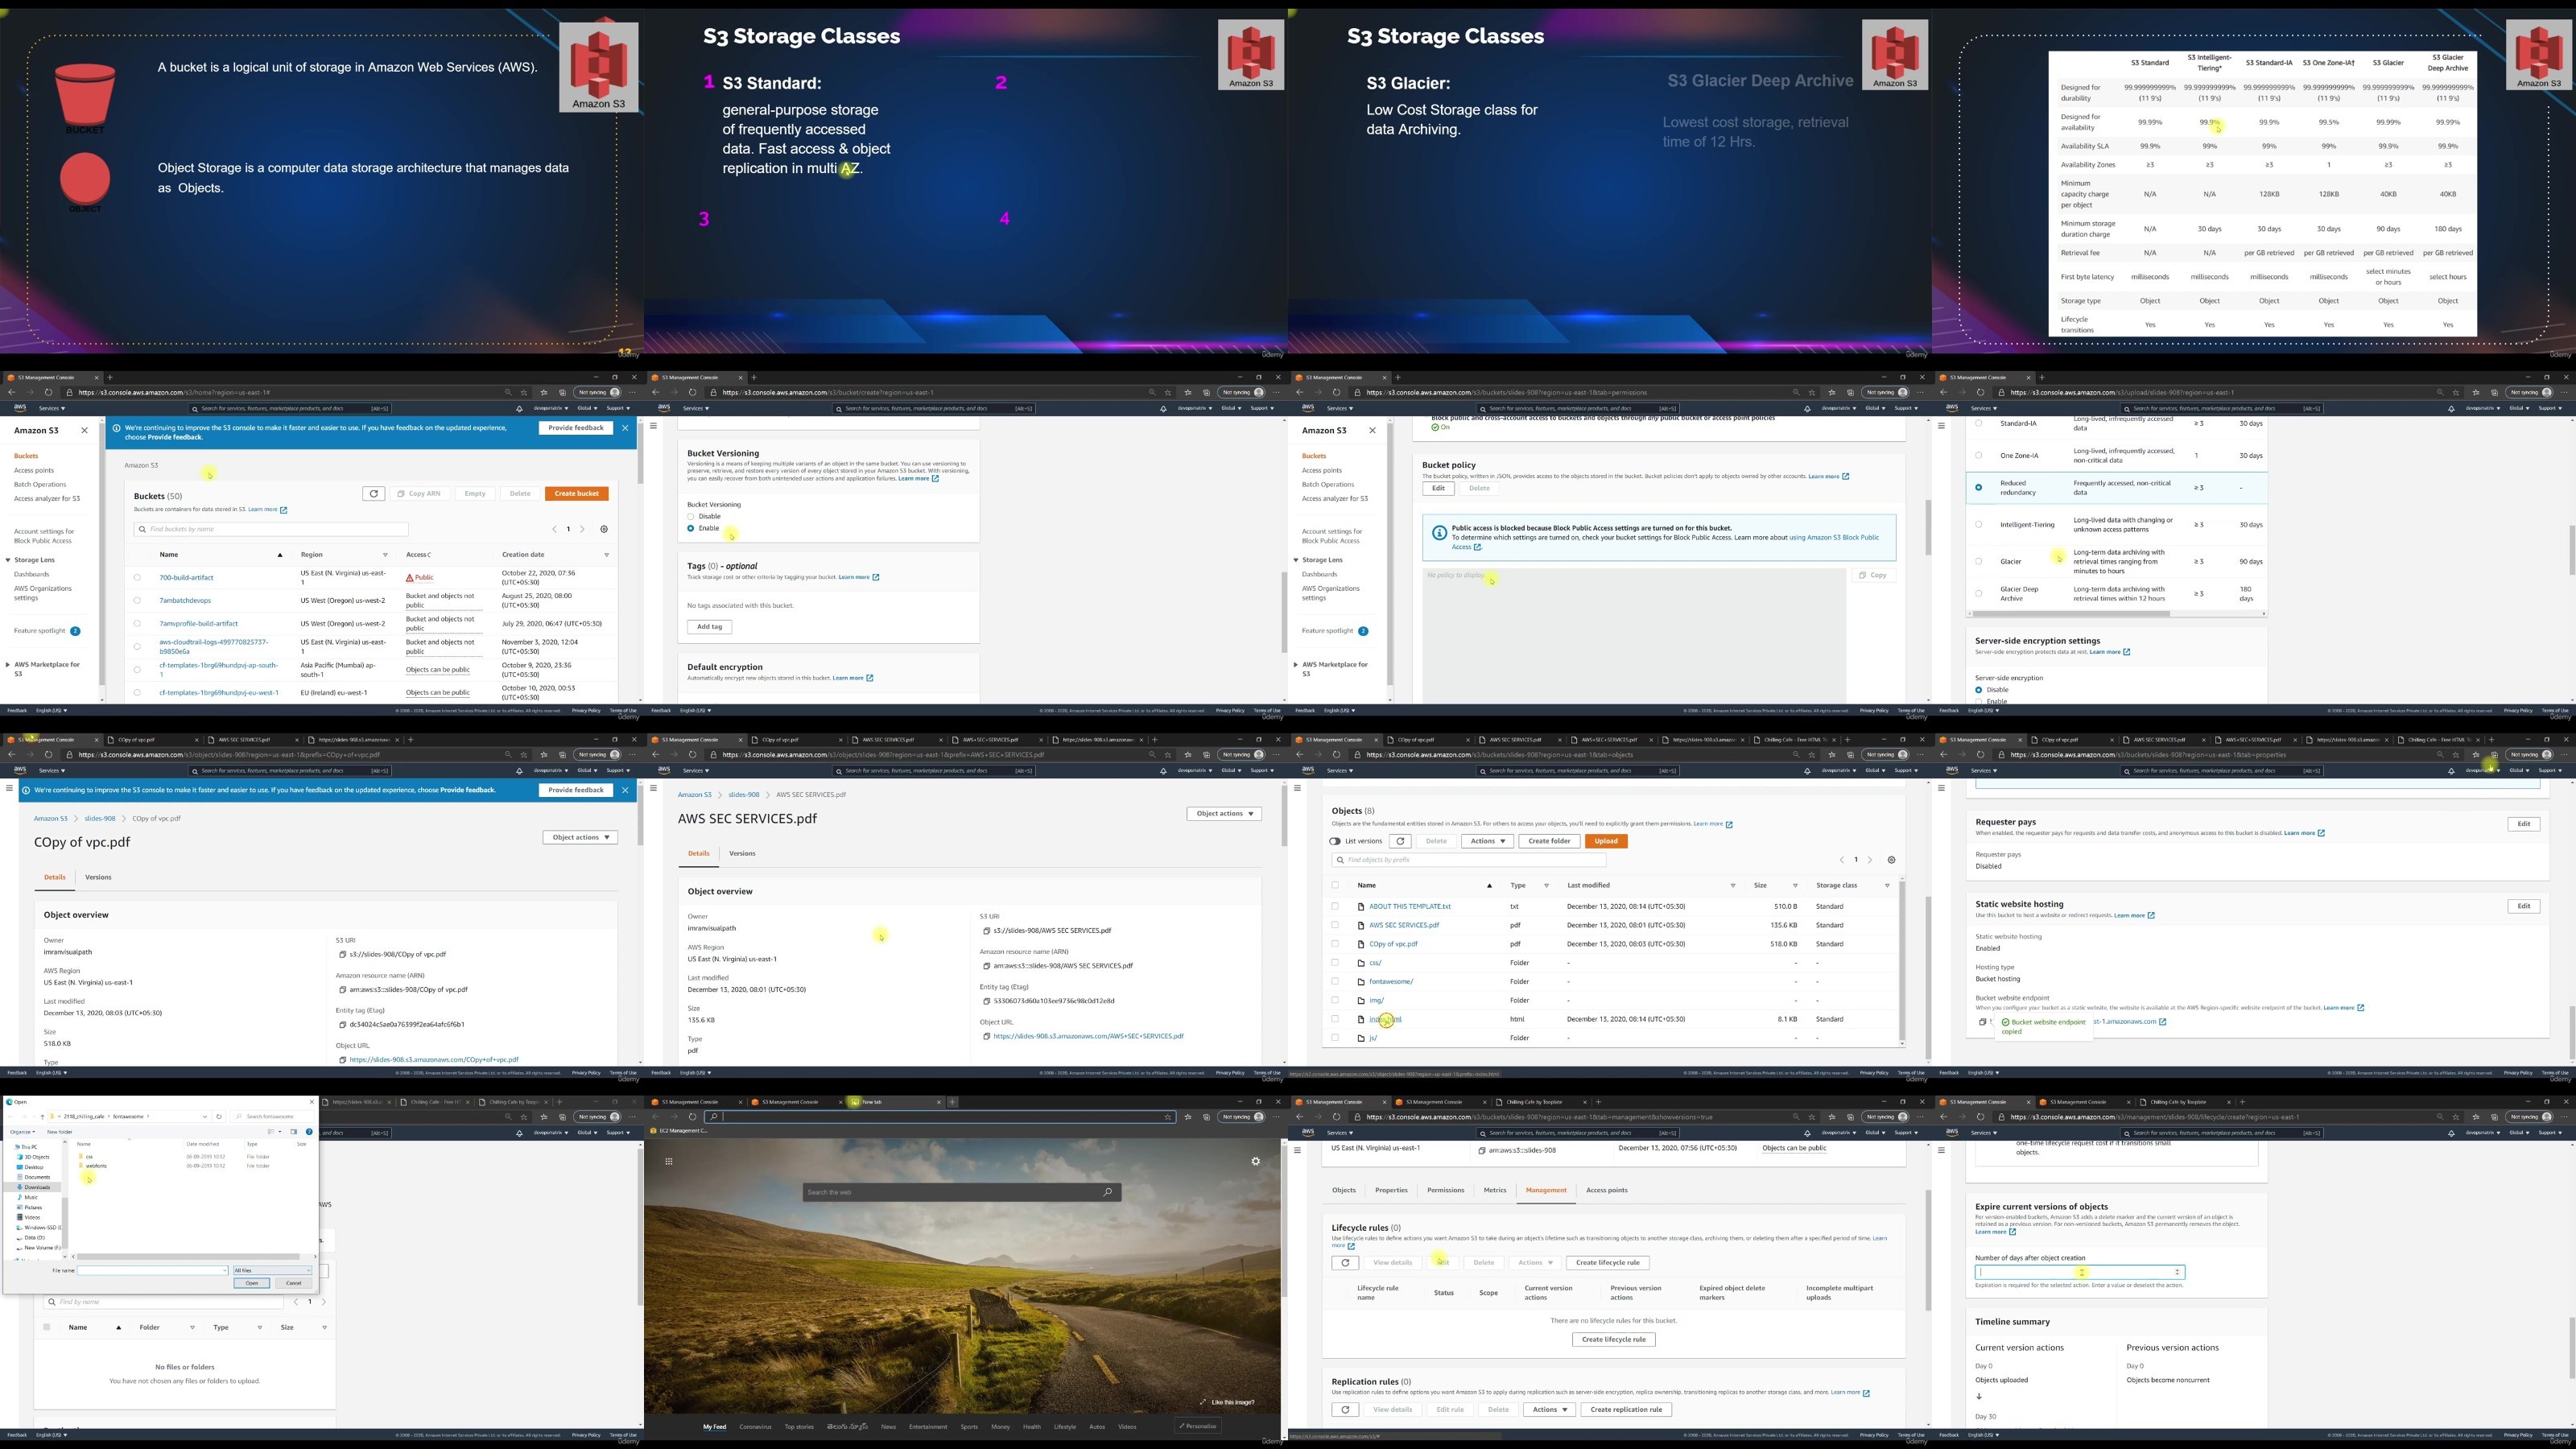Click the Number of days after object creation field
2576x1449 pixels.
pos(2079,1272)
